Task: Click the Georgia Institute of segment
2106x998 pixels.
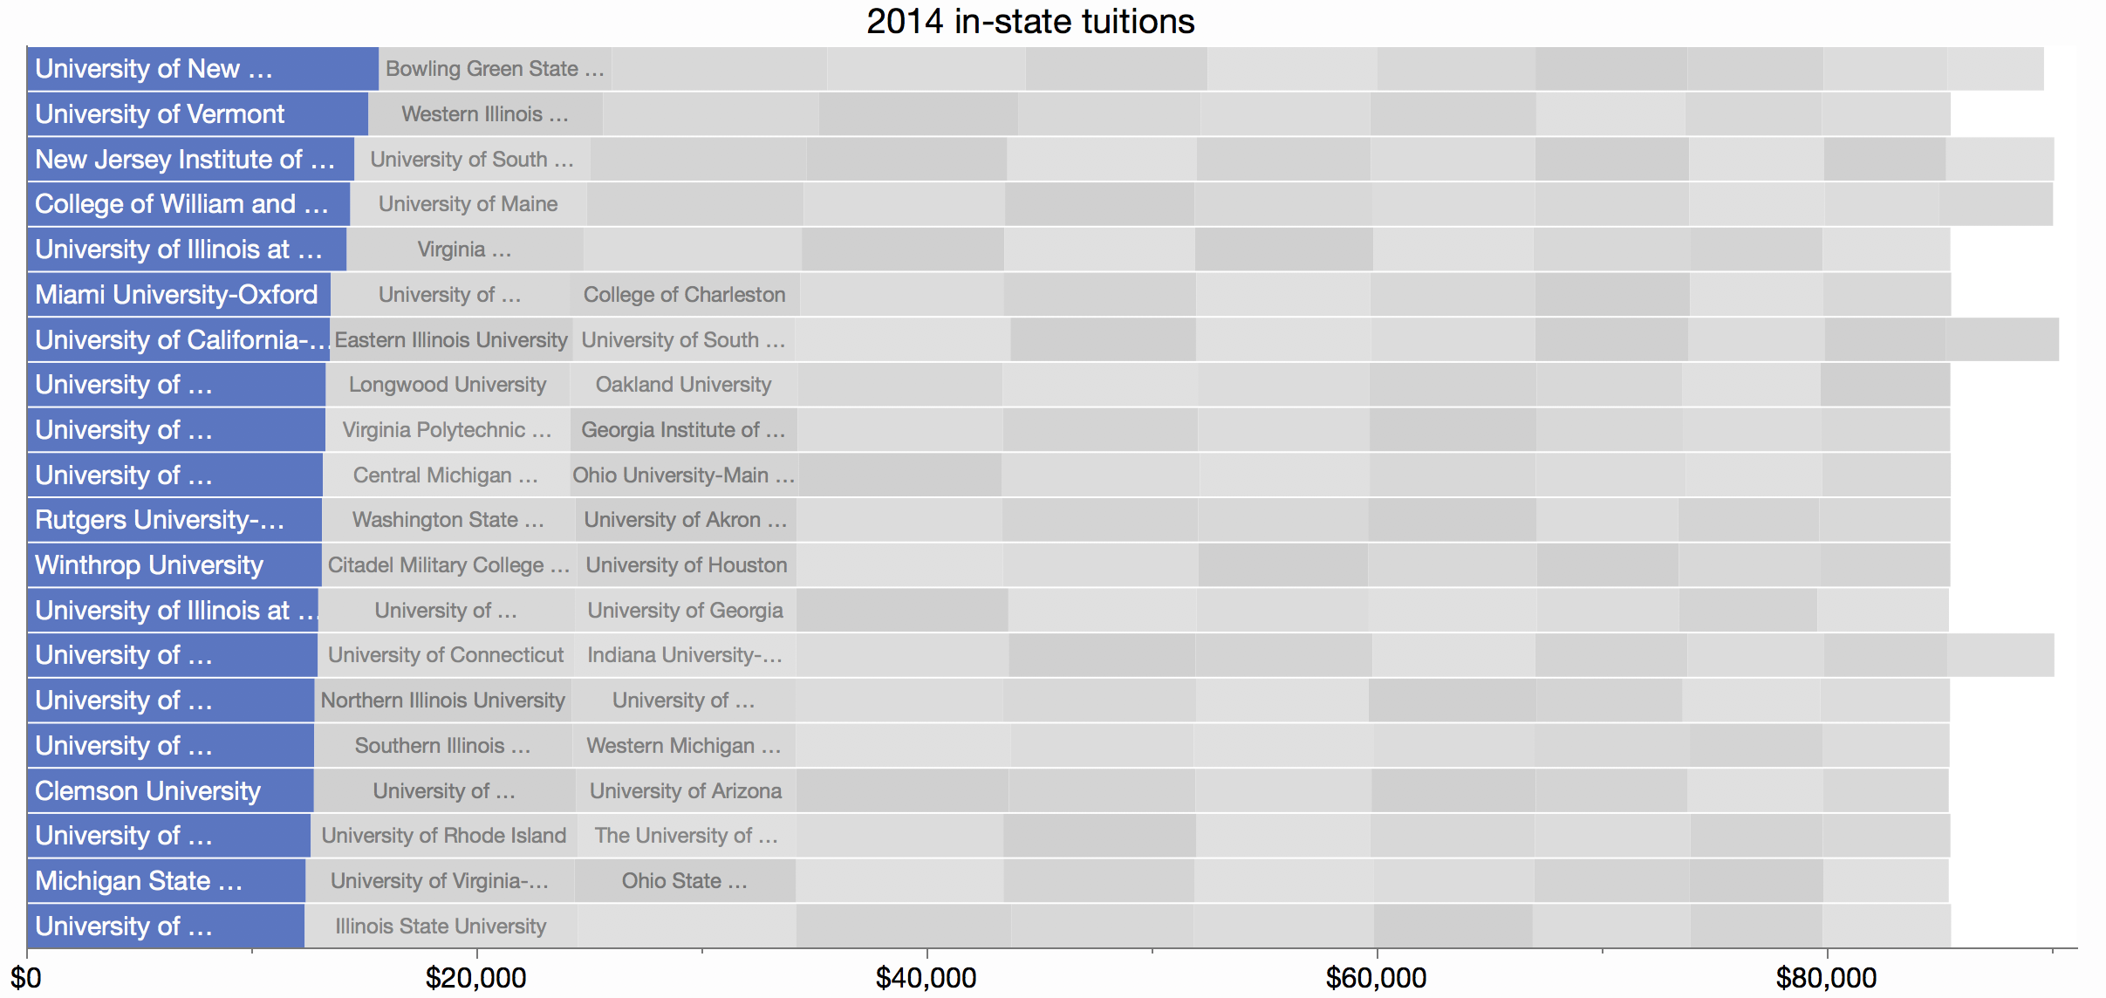Action: tap(683, 430)
